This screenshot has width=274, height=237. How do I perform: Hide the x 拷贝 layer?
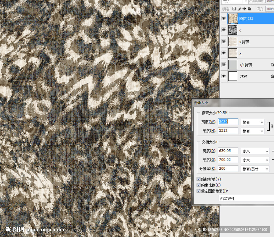coord(224,42)
